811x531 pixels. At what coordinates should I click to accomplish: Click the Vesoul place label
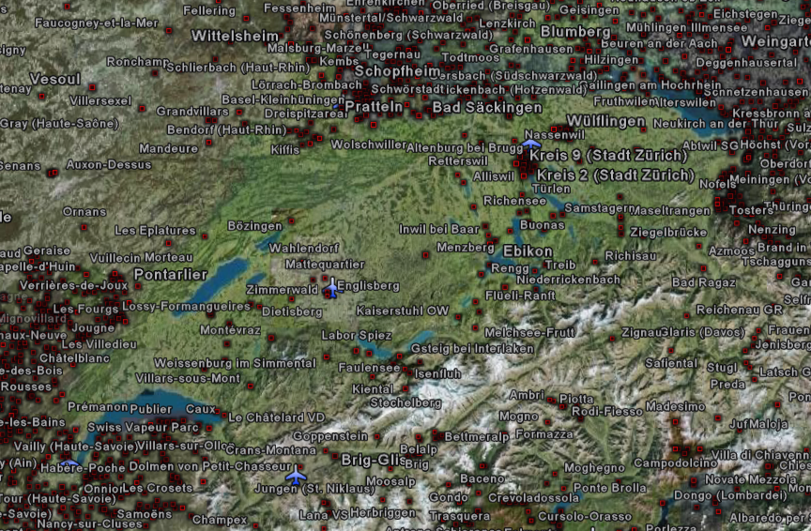coord(54,79)
